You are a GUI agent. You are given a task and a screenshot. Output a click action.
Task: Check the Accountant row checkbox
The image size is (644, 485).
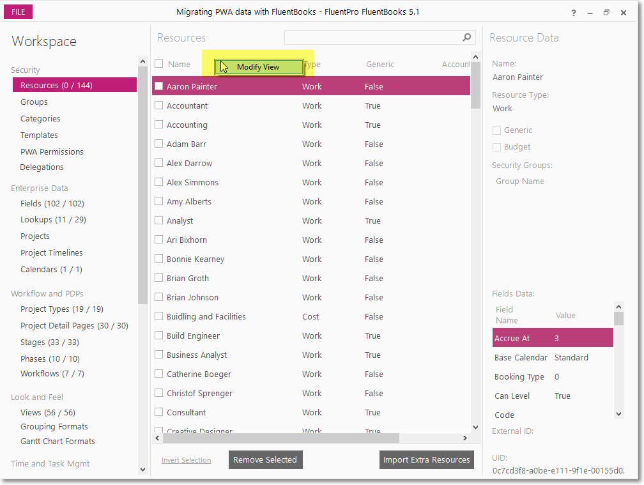(x=159, y=105)
